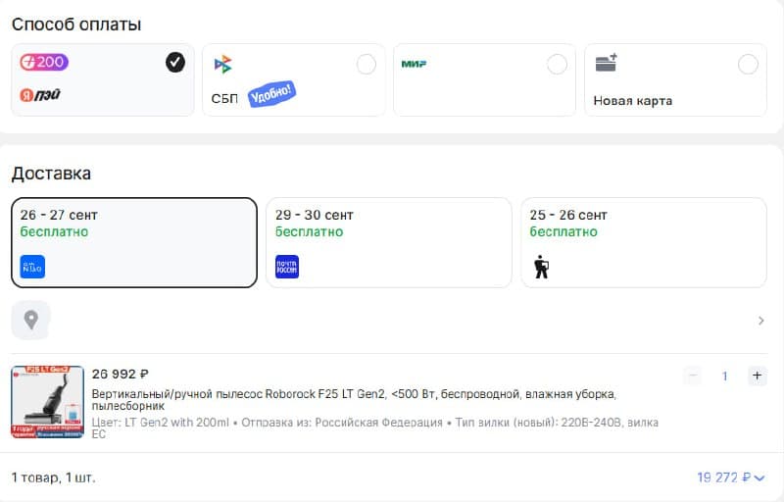Open the Roborock vacuum product thumbnail

[47, 402]
